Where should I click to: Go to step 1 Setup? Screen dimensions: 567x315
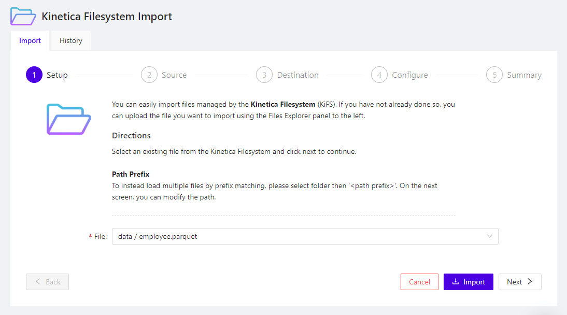click(x=47, y=75)
